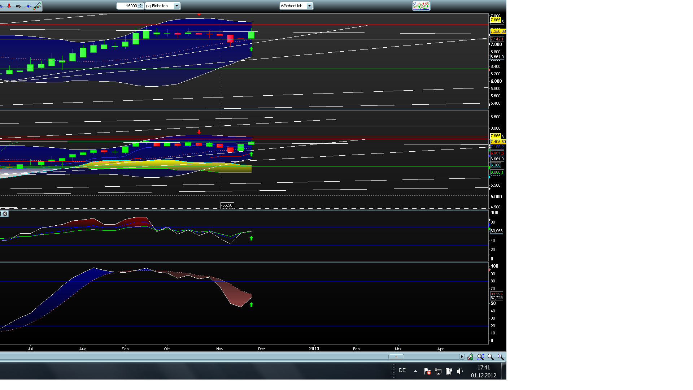The width and height of the screenshot is (693, 390).
Task: Open the Einheiten units dropdown
Action: [x=176, y=6]
